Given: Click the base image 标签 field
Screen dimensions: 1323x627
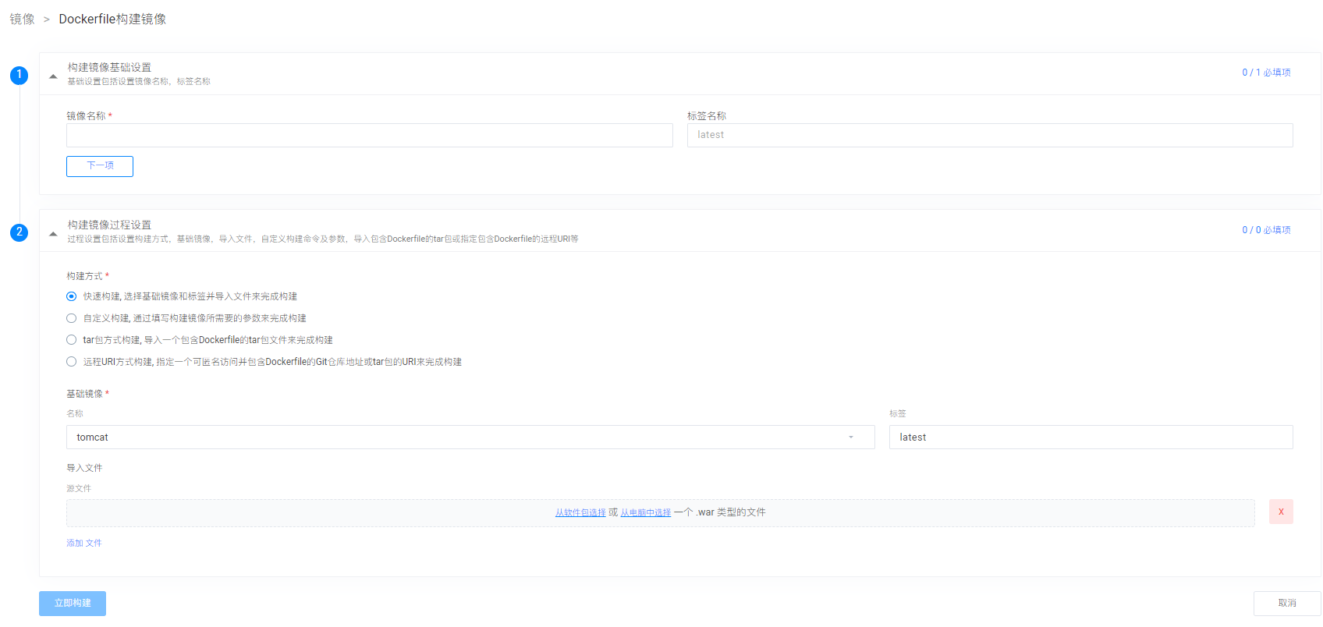Looking at the screenshot, I should tap(1090, 437).
